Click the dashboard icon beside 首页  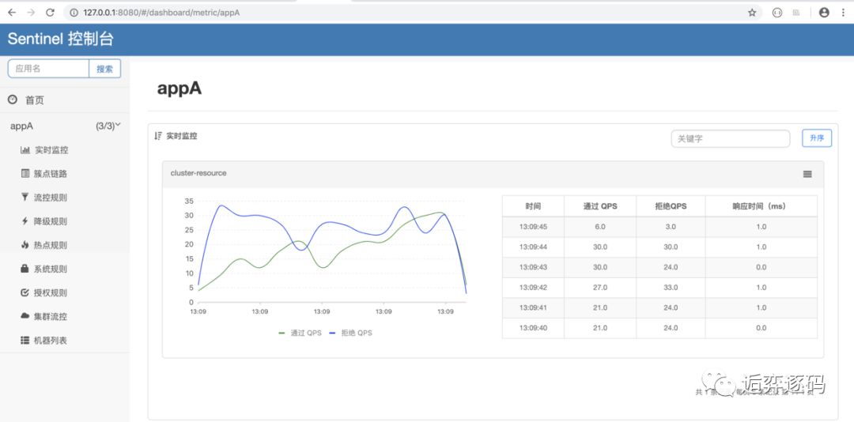click(x=13, y=100)
